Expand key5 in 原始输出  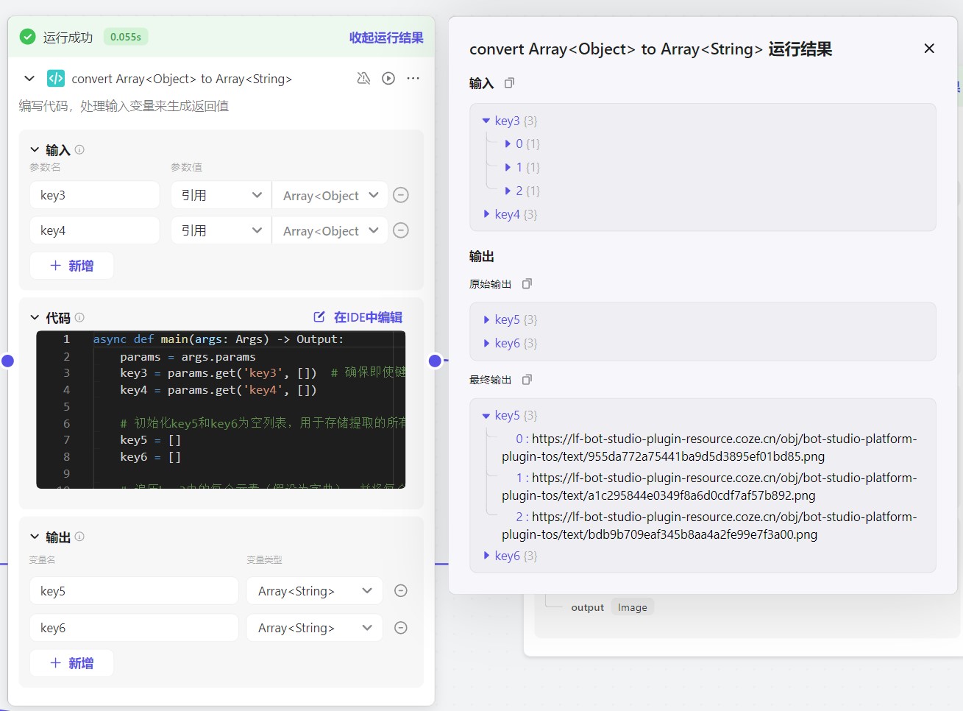[x=486, y=319]
